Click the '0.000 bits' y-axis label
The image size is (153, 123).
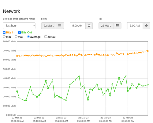click(11, 115)
